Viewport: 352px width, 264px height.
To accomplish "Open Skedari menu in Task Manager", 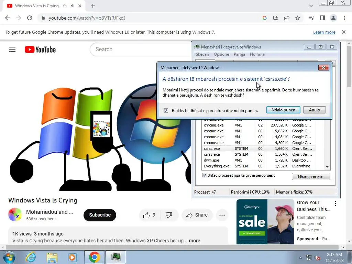I will (202, 54).
